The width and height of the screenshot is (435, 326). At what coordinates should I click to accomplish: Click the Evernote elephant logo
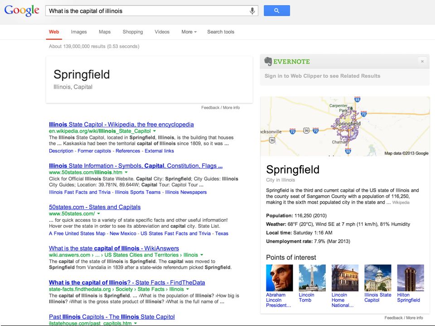268,61
